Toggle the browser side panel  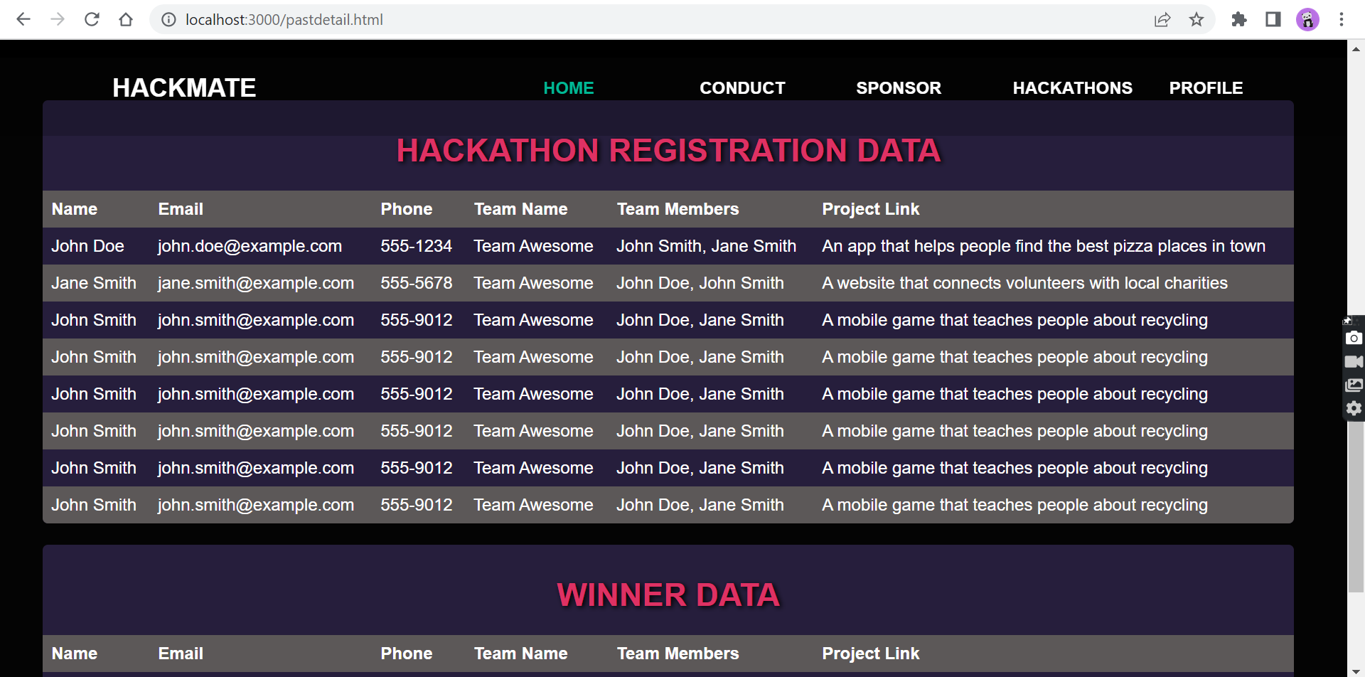[x=1273, y=19]
